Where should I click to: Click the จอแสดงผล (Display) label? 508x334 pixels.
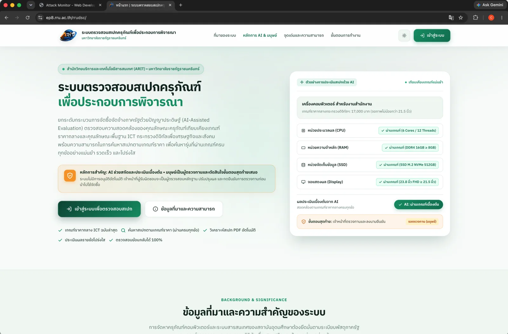coord(325,182)
